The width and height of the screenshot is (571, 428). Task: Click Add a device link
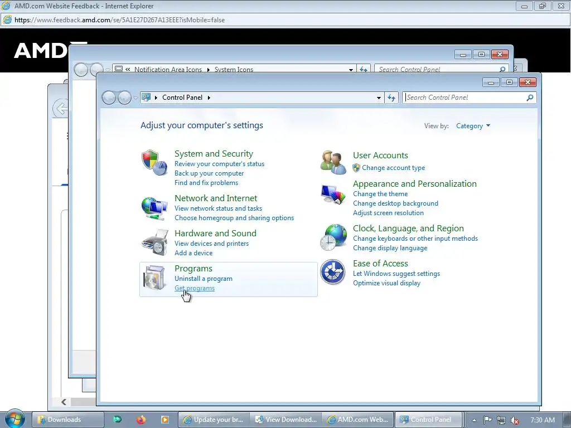click(193, 253)
